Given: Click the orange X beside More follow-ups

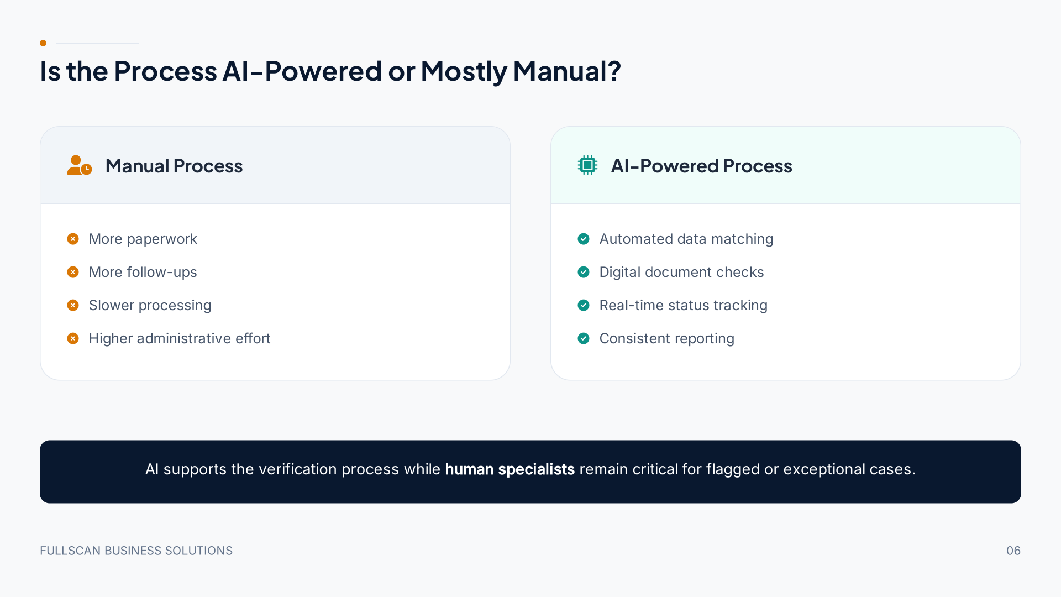Looking at the screenshot, I should (73, 272).
